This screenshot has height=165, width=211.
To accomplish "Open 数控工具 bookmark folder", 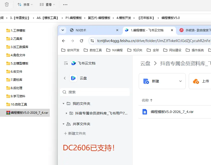I will pyautogui.click(x=93, y=50).
